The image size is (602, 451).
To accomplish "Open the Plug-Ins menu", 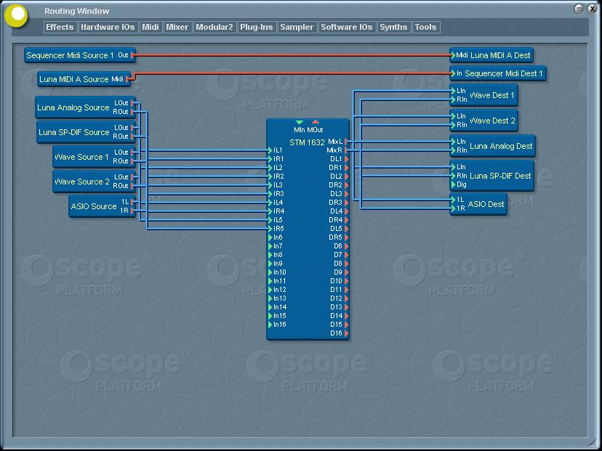I will click(x=257, y=27).
